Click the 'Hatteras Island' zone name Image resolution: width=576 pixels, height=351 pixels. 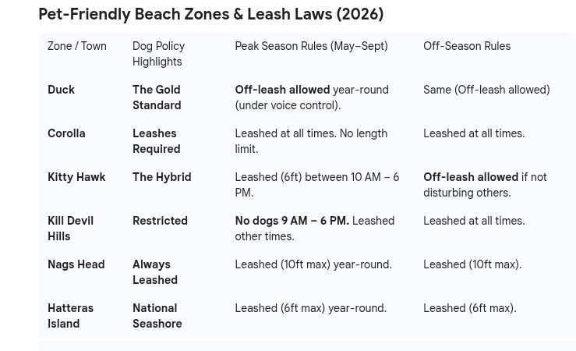70,316
